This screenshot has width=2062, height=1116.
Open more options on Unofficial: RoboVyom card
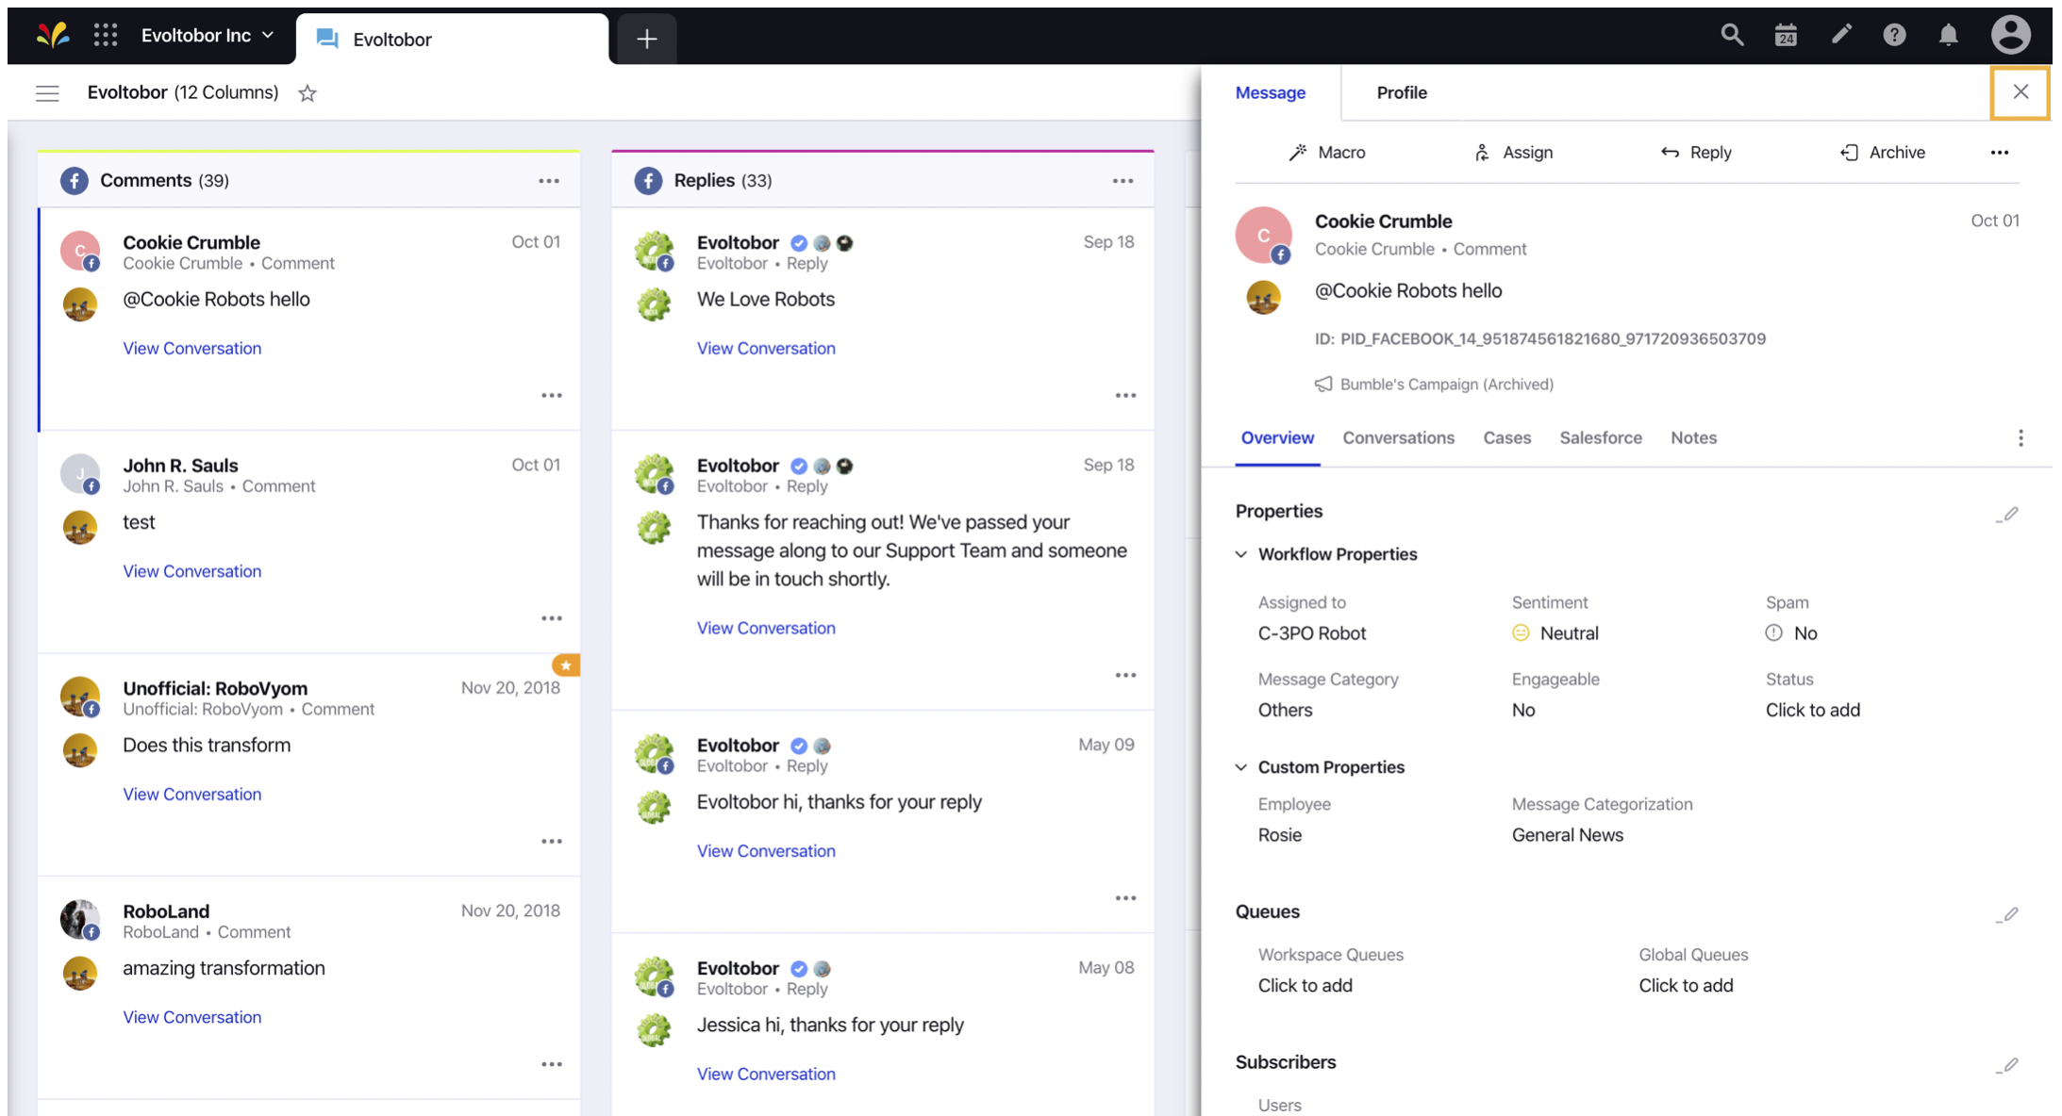click(x=552, y=841)
